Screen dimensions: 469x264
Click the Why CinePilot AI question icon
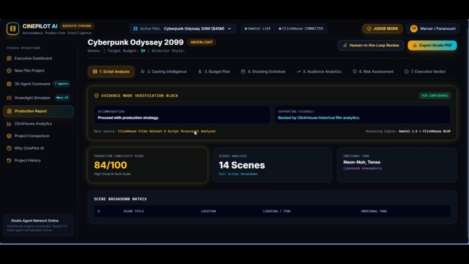click(x=9, y=148)
